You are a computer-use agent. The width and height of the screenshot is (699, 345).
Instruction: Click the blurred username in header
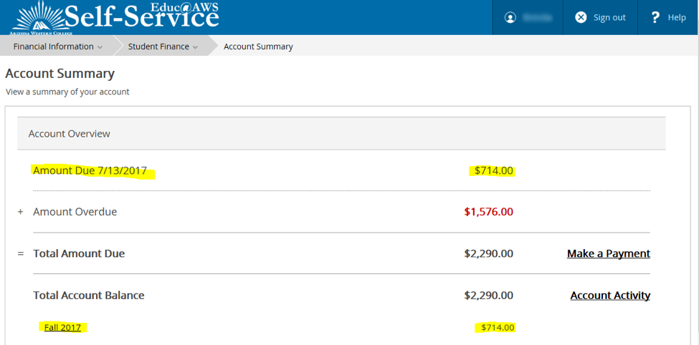coord(538,17)
